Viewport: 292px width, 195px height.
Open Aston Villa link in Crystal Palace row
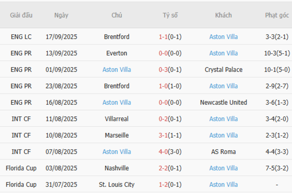coord(117,70)
